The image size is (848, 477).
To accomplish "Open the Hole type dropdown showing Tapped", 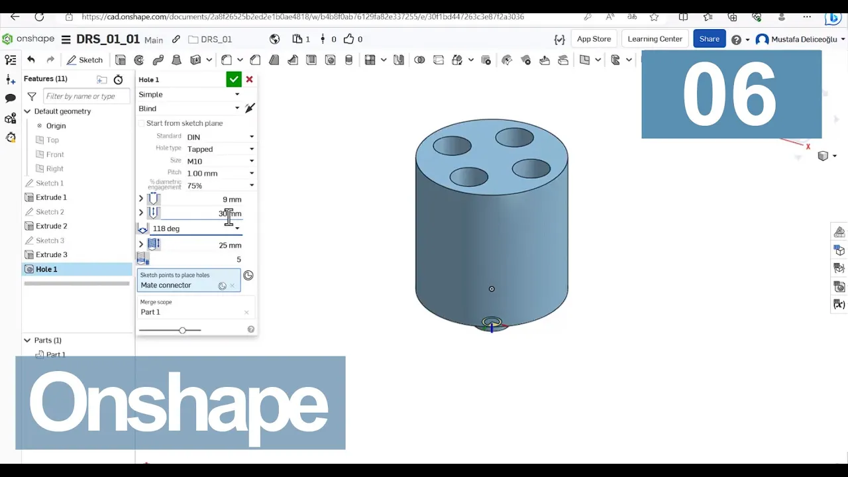I will tap(220, 149).
